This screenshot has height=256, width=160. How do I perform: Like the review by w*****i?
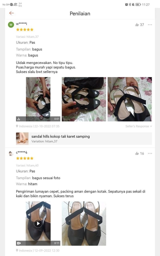(137, 25)
